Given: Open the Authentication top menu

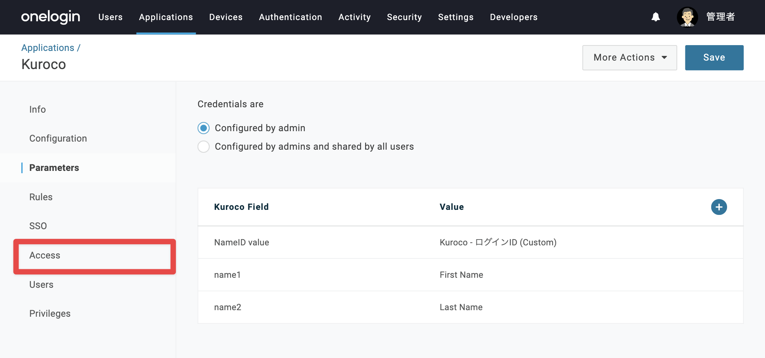Looking at the screenshot, I should [290, 17].
